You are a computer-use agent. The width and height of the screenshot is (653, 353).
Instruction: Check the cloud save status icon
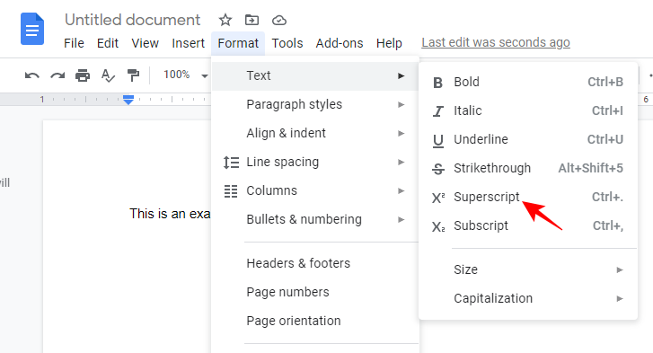coord(279,20)
